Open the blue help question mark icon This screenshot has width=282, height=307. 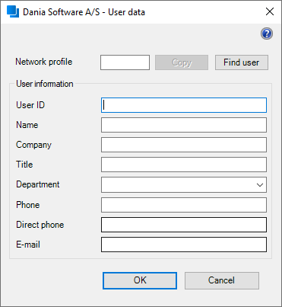(267, 34)
